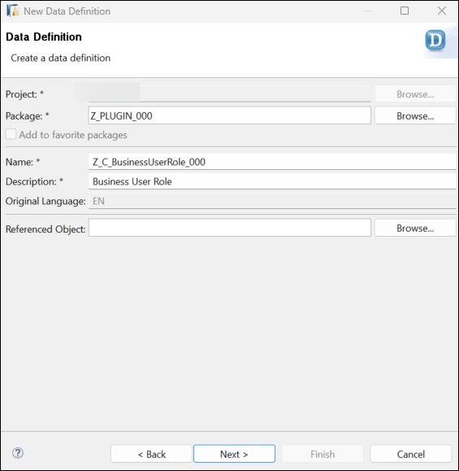Click the 'Original Language:' label
The image size is (459, 471).
45,201
